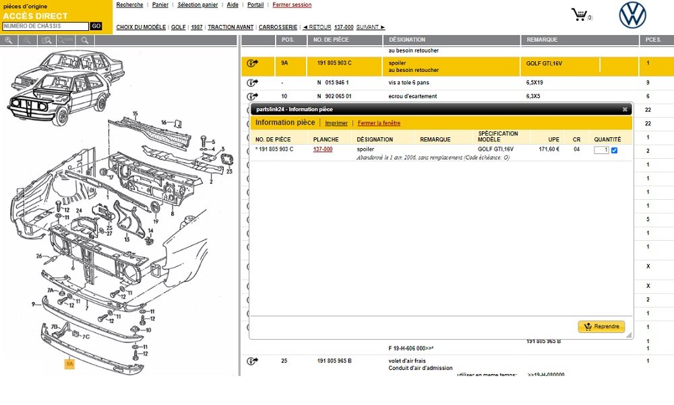
Task: Click GOLF breadcrumb
Action: [179, 27]
